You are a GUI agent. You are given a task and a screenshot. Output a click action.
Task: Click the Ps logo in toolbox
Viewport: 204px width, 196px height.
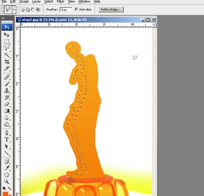click(7, 27)
